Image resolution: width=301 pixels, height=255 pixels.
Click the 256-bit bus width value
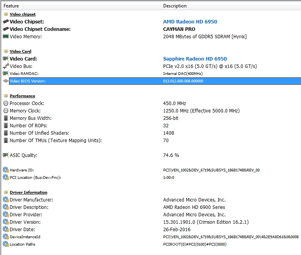click(x=171, y=118)
